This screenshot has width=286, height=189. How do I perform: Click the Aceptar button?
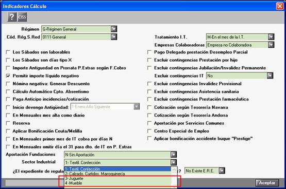click(267, 183)
